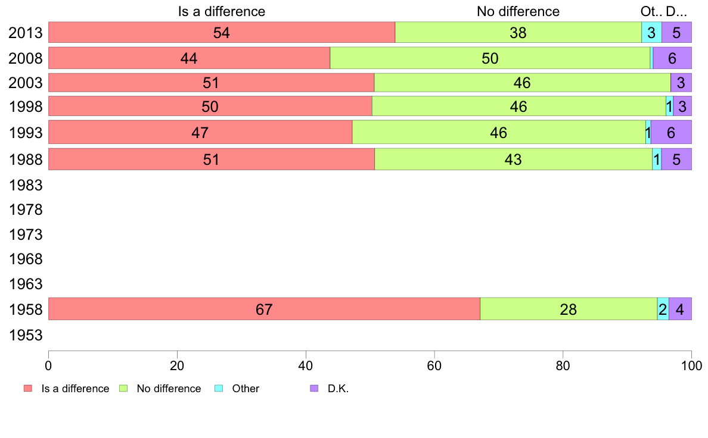Select the 2013 cyan Other segment labeled 3

pos(651,33)
